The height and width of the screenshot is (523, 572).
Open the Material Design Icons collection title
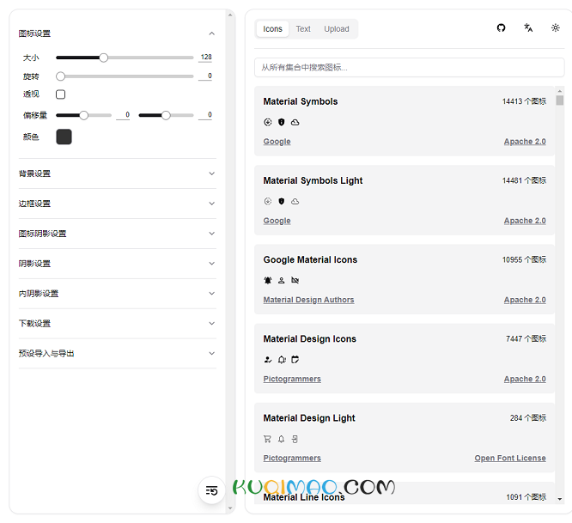click(309, 339)
